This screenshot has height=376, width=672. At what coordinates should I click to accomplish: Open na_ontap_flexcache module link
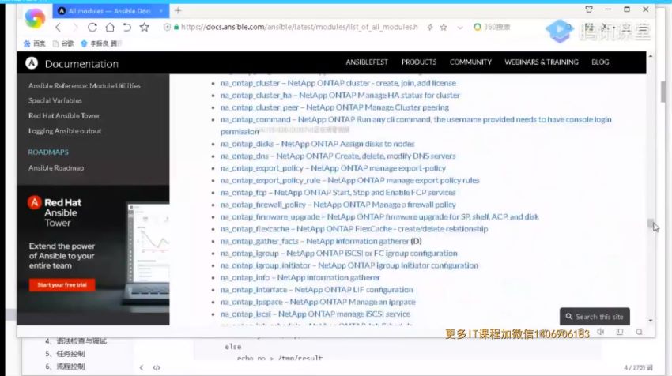click(354, 229)
